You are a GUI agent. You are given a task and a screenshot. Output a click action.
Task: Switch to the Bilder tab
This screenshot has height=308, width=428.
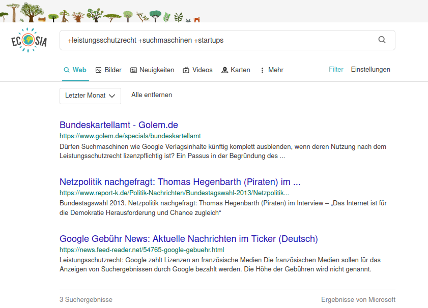tap(108, 70)
